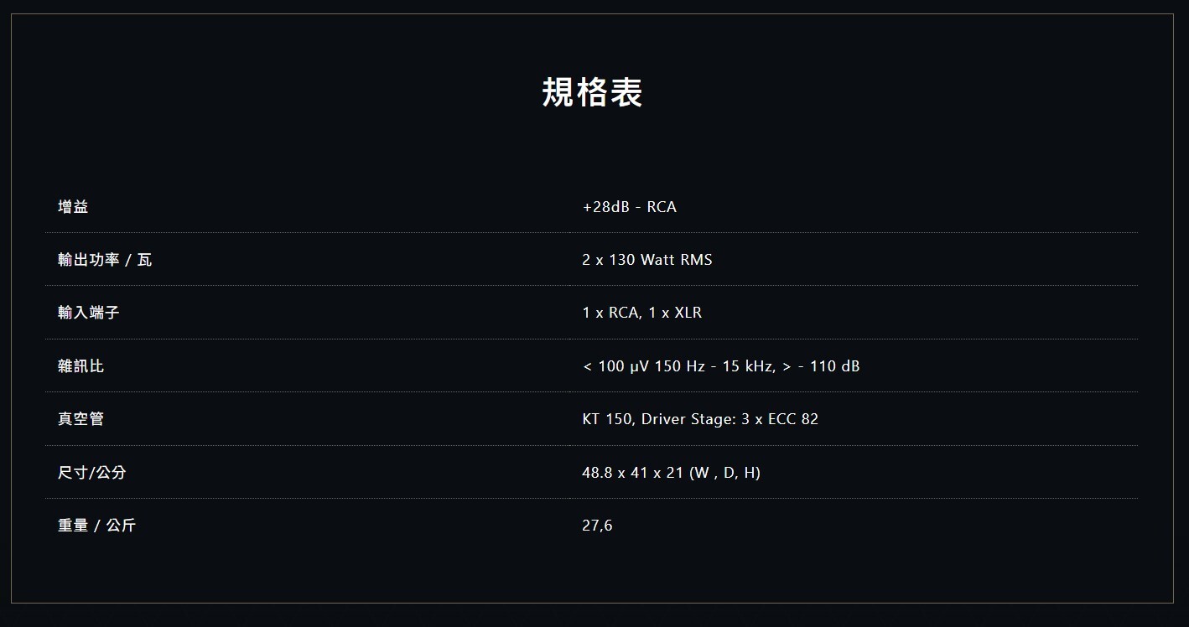Select the 48.8 x 41 x 21 dimensions
This screenshot has height=627, width=1189.
[x=632, y=473]
